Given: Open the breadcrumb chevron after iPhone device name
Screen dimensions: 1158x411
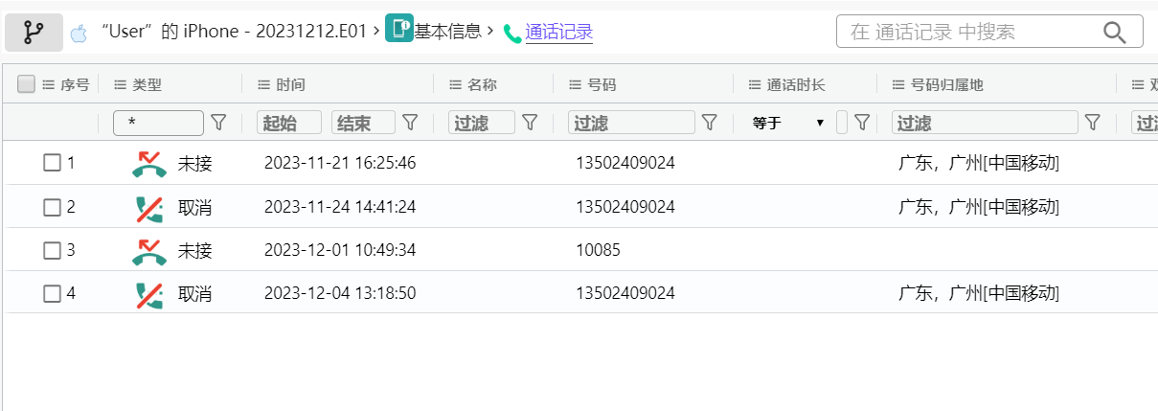Looking at the screenshot, I should click(376, 31).
